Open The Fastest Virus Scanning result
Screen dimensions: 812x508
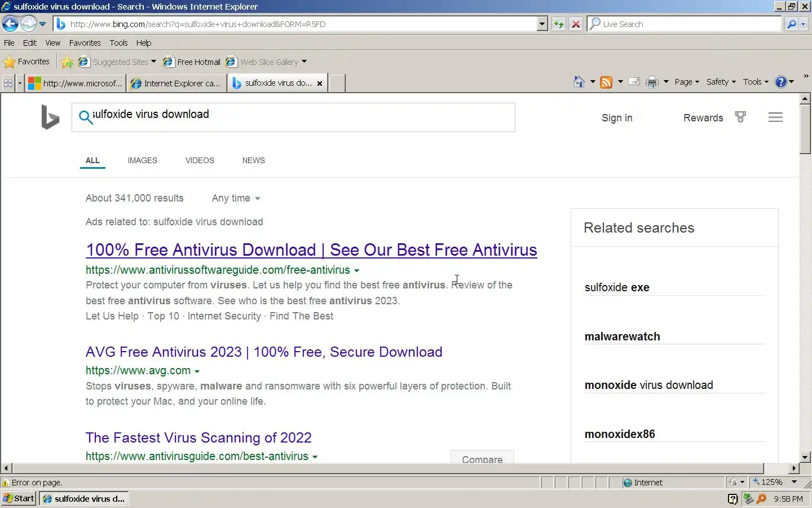point(198,437)
